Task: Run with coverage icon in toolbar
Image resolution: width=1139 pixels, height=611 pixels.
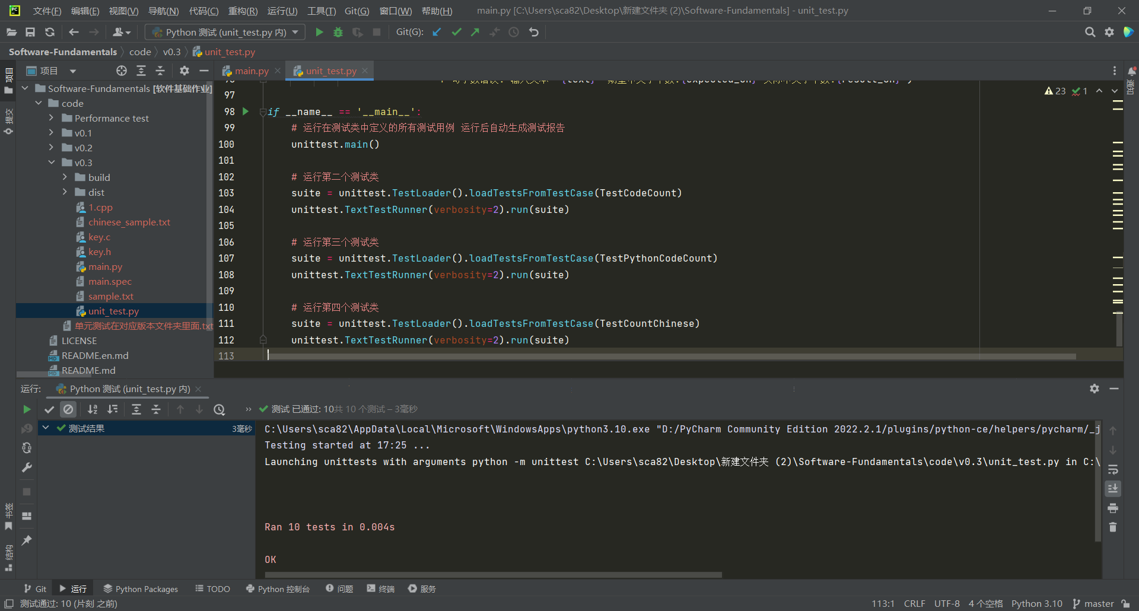Action: [x=357, y=32]
